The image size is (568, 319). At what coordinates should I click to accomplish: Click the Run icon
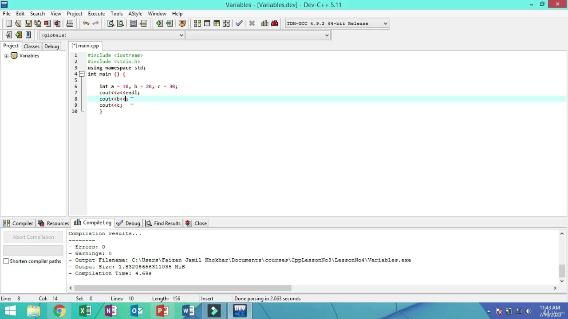point(207,23)
